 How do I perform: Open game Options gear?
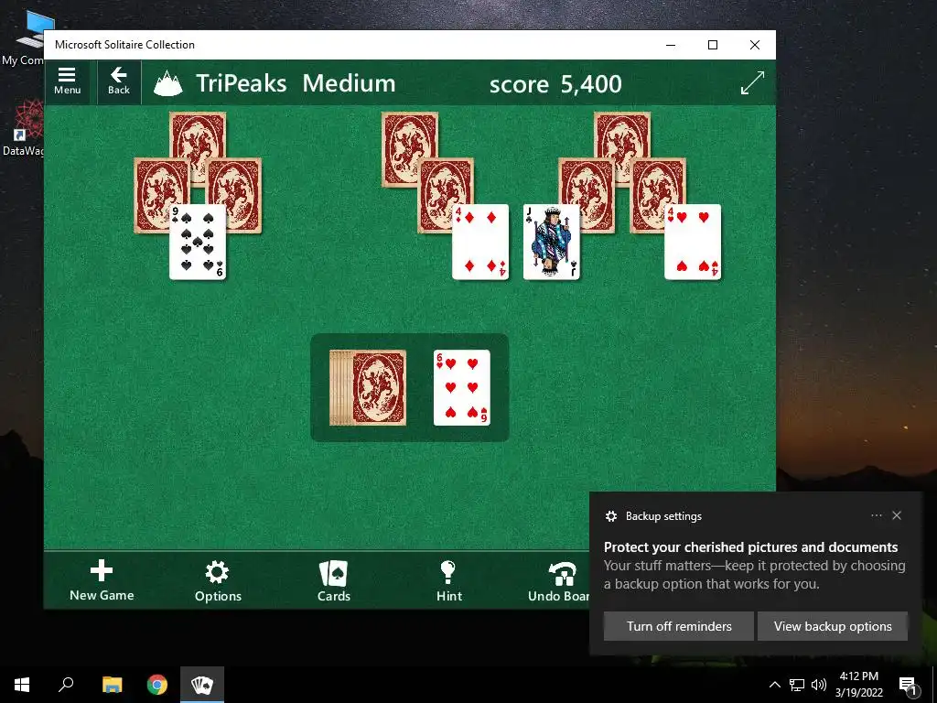coord(218,580)
